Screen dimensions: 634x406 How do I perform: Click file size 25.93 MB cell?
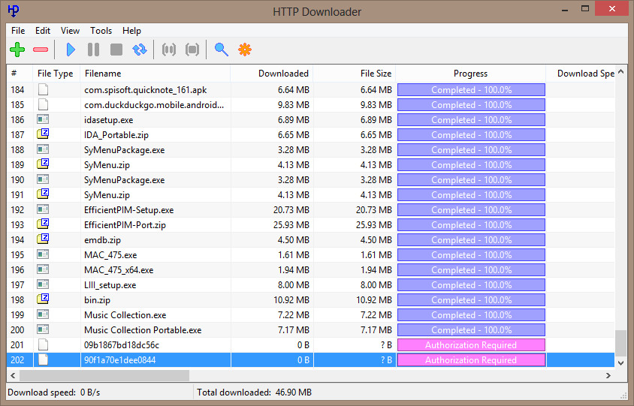[x=373, y=225]
